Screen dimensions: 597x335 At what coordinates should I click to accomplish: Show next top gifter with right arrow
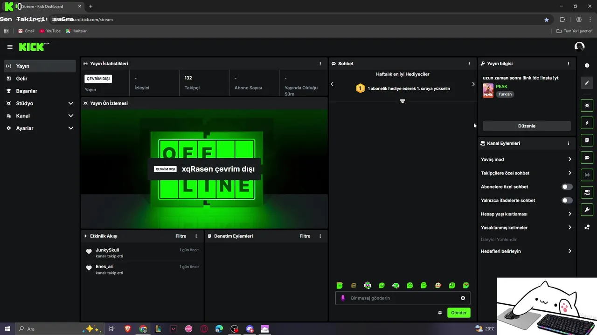pyautogui.click(x=473, y=84)
